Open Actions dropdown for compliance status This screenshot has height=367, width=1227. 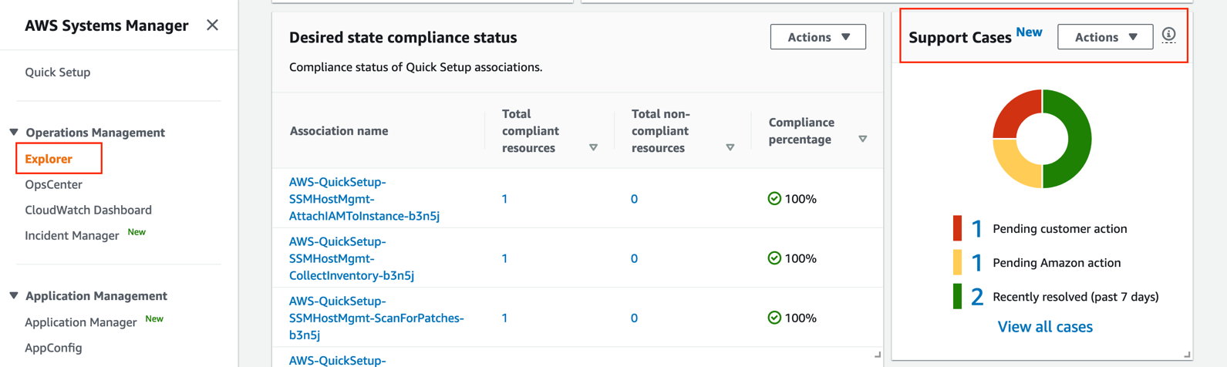click(817, 37)
